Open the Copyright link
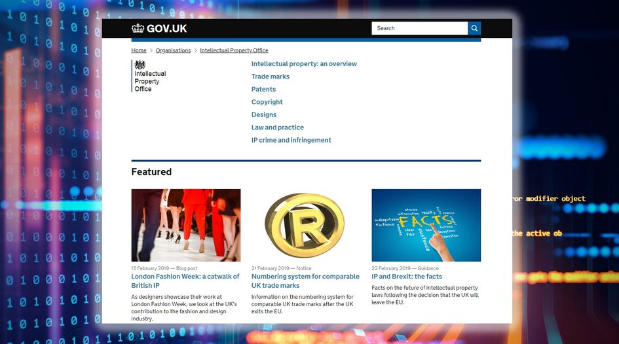619x344 pixels. tap(267, 102)
